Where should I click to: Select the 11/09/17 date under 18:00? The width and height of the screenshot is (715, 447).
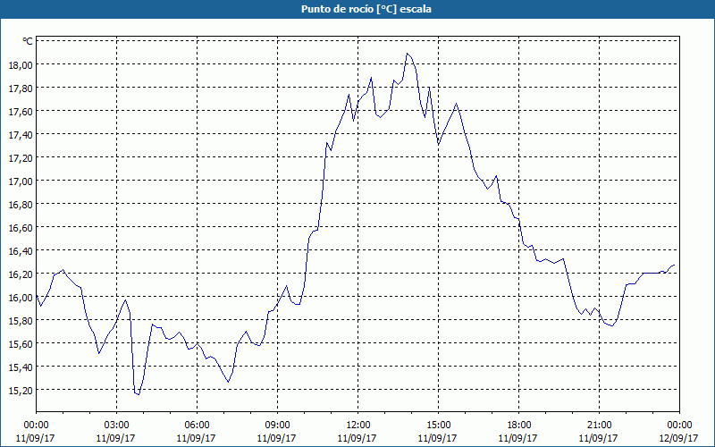[x=518, y=438]
